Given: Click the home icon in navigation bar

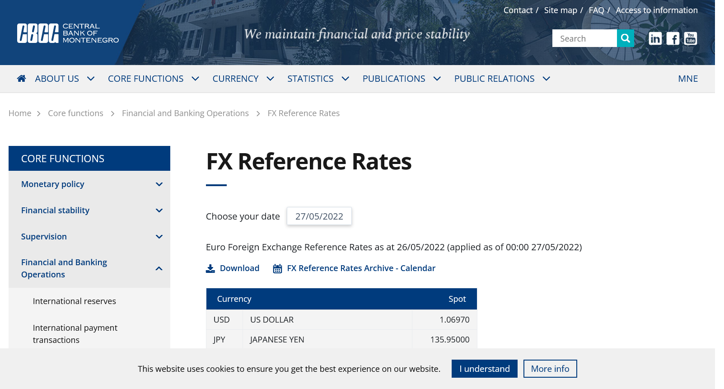Looking at the screenshot, I should tap(21, 79).
